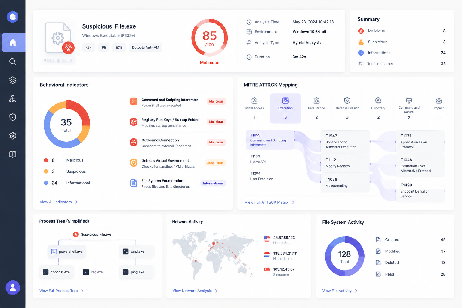Click the conhost.exe process node
Viewport: 462px width, 308px height.
click(x=57, y=272)
